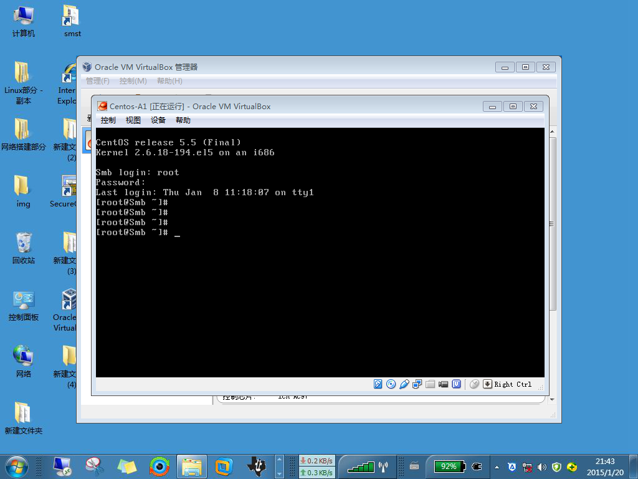
Task: Click the green shield security tray icon
Action: pos(556,467)
